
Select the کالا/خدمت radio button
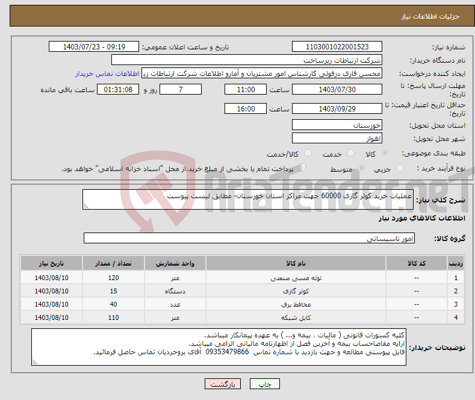click(308, 153)
